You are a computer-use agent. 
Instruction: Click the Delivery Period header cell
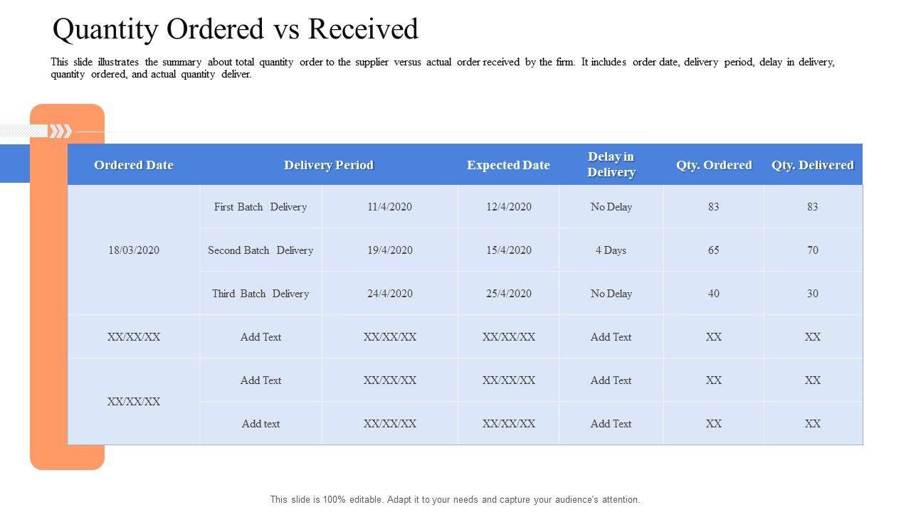[328, 165]
